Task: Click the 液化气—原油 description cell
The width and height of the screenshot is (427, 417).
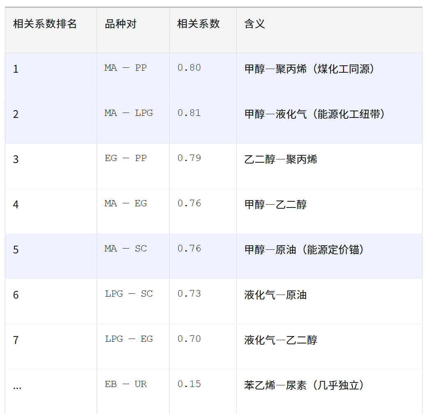Action: pyautogui.click(x=275, y=295)
